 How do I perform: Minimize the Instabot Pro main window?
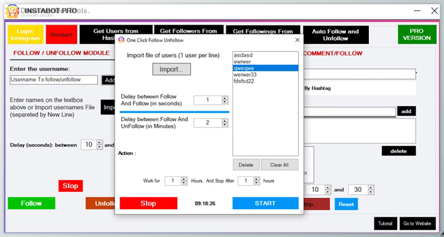tap(417, 11)
